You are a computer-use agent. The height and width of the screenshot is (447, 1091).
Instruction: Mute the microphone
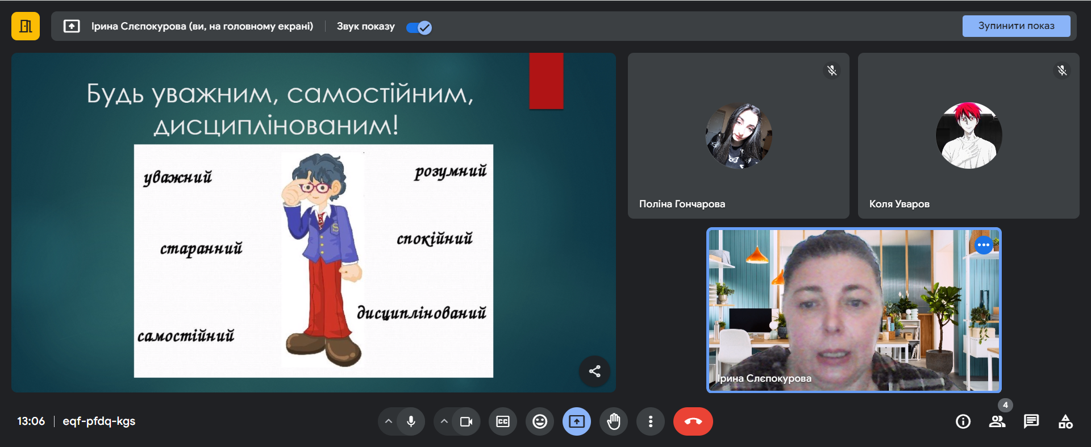411,421
